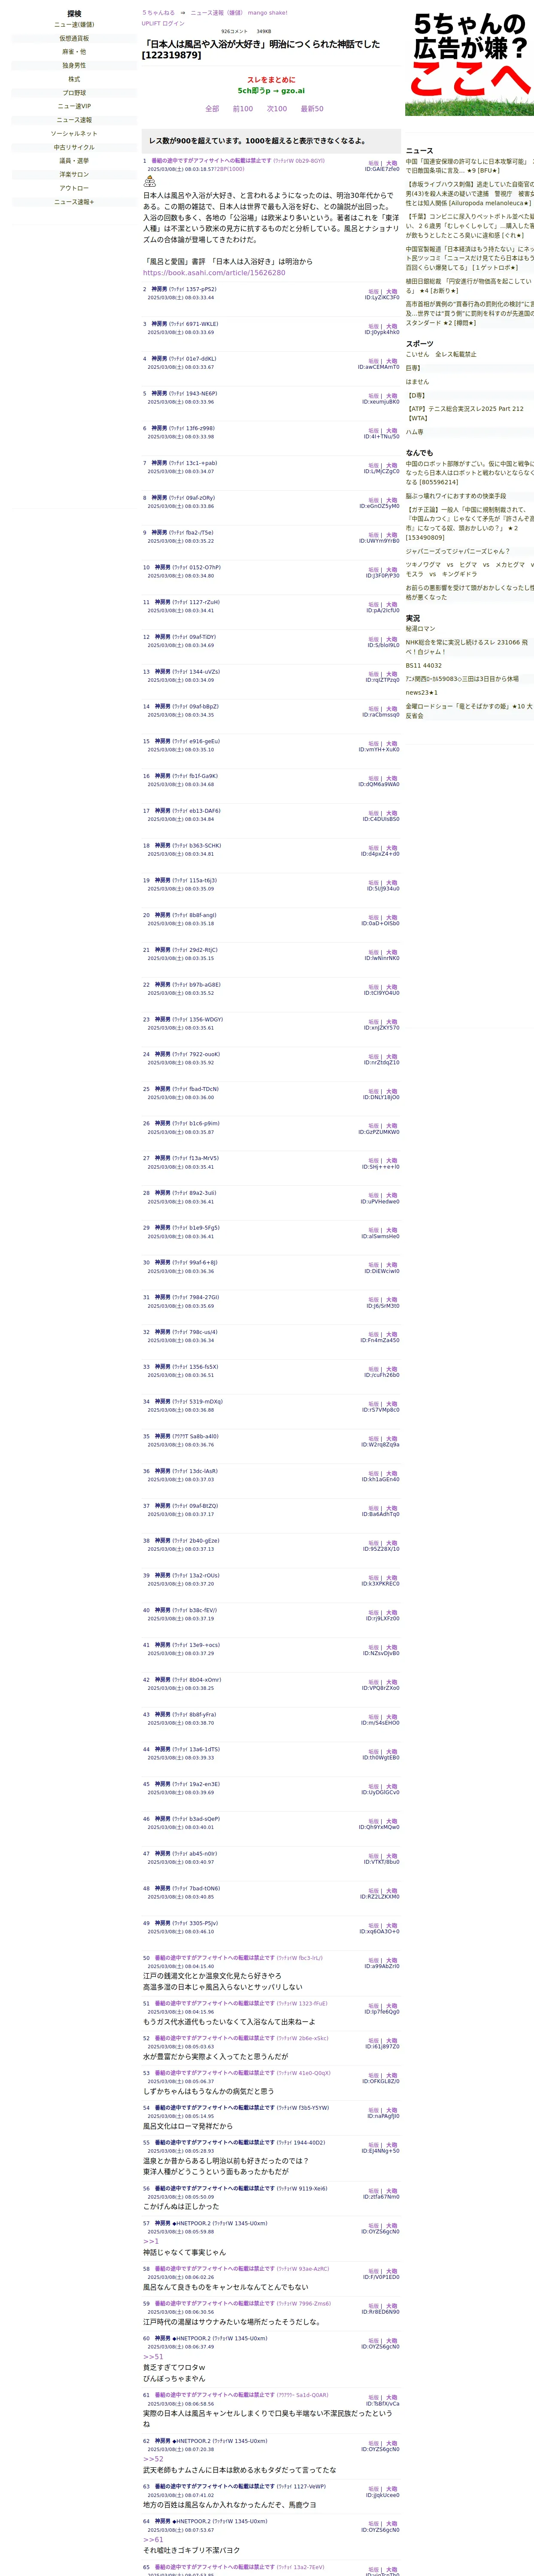Jump to the 前100 posts

(x=243, y=109)
